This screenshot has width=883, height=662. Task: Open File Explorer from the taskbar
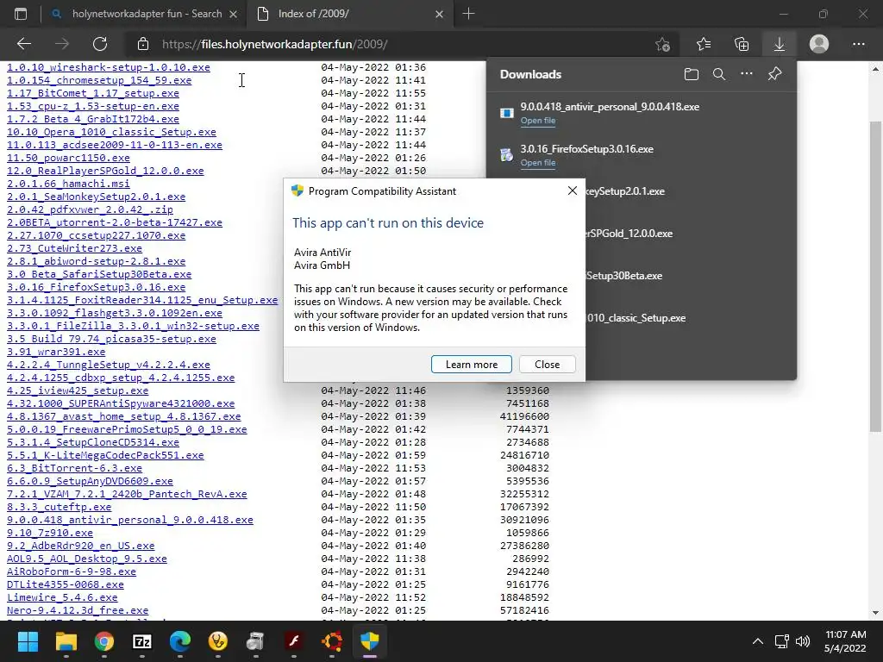click(66, 641)
